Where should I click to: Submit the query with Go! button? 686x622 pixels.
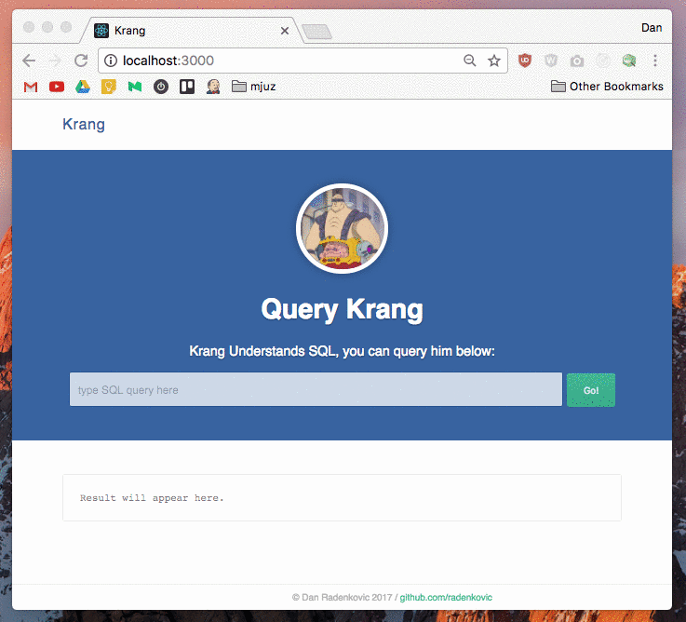pyautogui.click(x=591, y=390)
